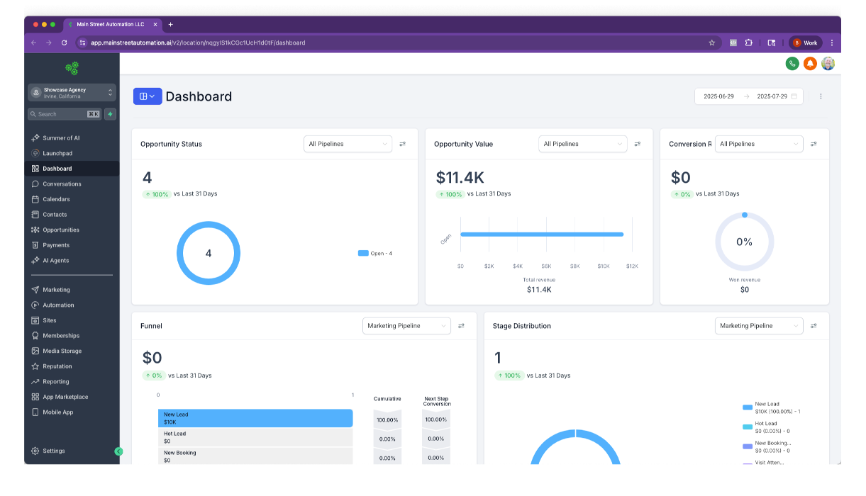
Task: Open filter settings on Stage Distribution widget
Action: tap(814, 326)
